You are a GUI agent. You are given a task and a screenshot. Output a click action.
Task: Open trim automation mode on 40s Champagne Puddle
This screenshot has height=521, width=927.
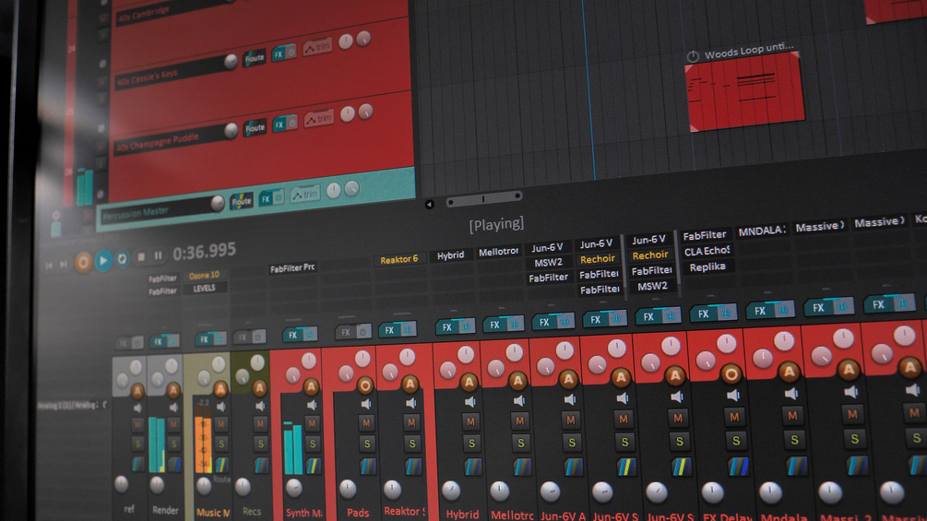(x=319, y=119)
